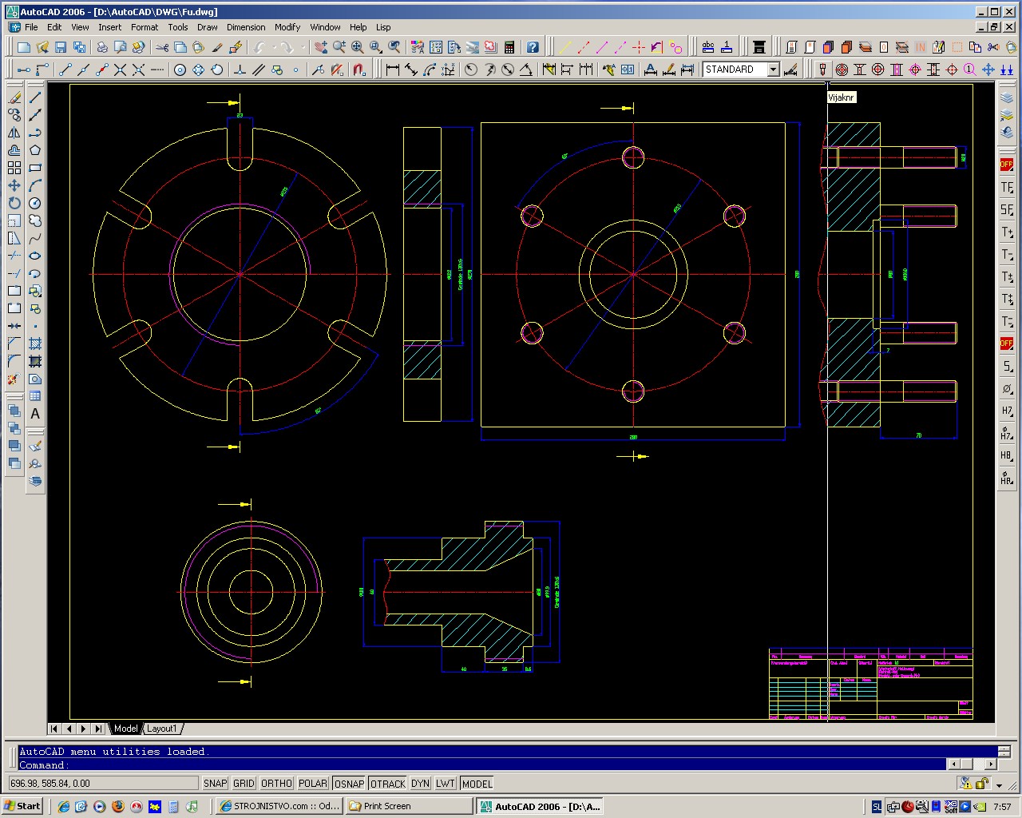1022x818 pixels.
Task: Jump to last layout tab arrow
Action: [97, 729]
